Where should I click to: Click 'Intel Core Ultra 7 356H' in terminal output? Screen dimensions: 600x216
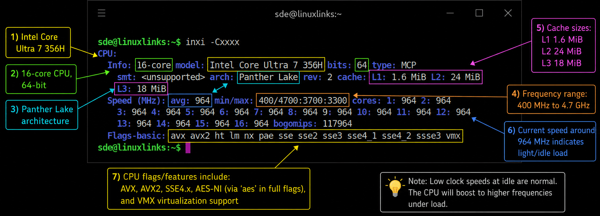pyautogui.click(x=266, y=65)
